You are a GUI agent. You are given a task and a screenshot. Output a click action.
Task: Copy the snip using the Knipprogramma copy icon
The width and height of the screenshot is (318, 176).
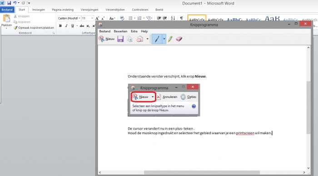pyautogui.click(x=129, y=39)
